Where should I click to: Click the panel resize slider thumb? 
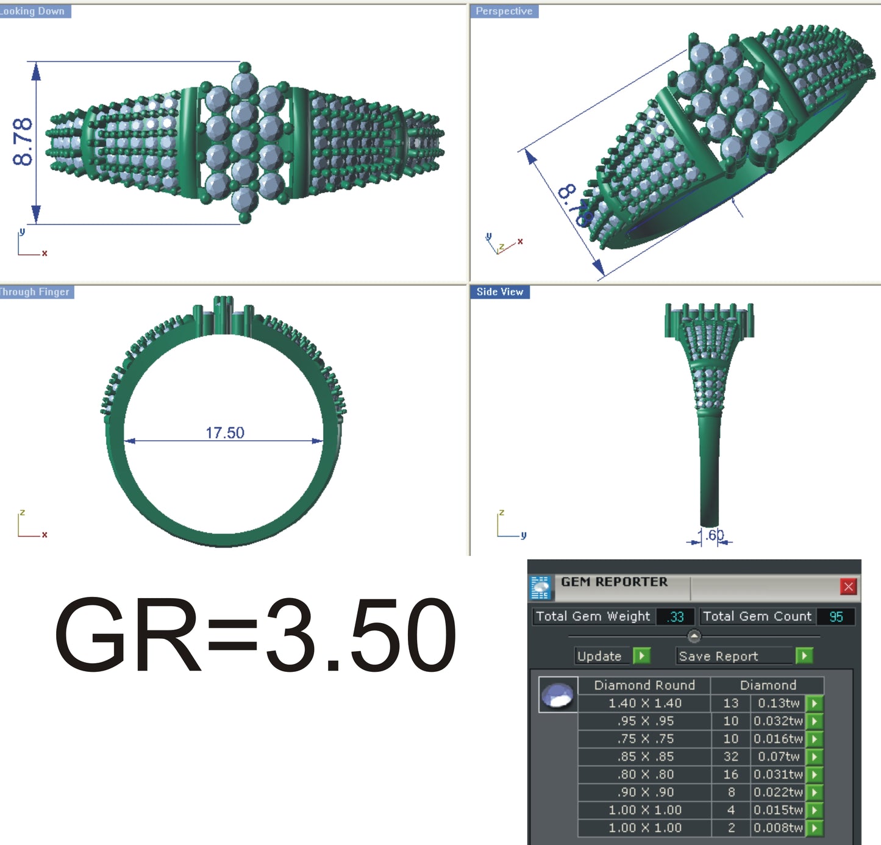693,635
